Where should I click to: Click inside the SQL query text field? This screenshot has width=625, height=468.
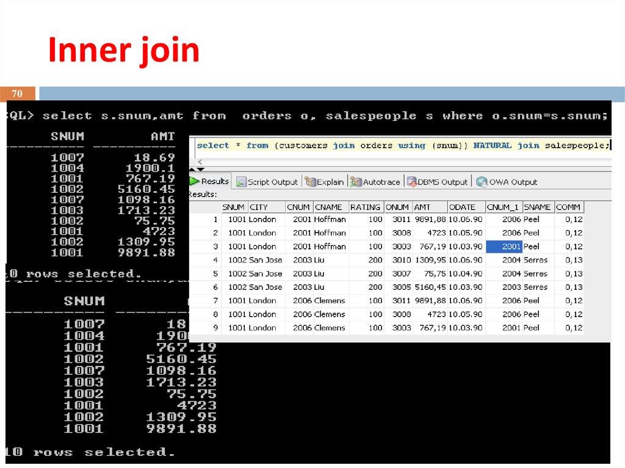point(397,145)
